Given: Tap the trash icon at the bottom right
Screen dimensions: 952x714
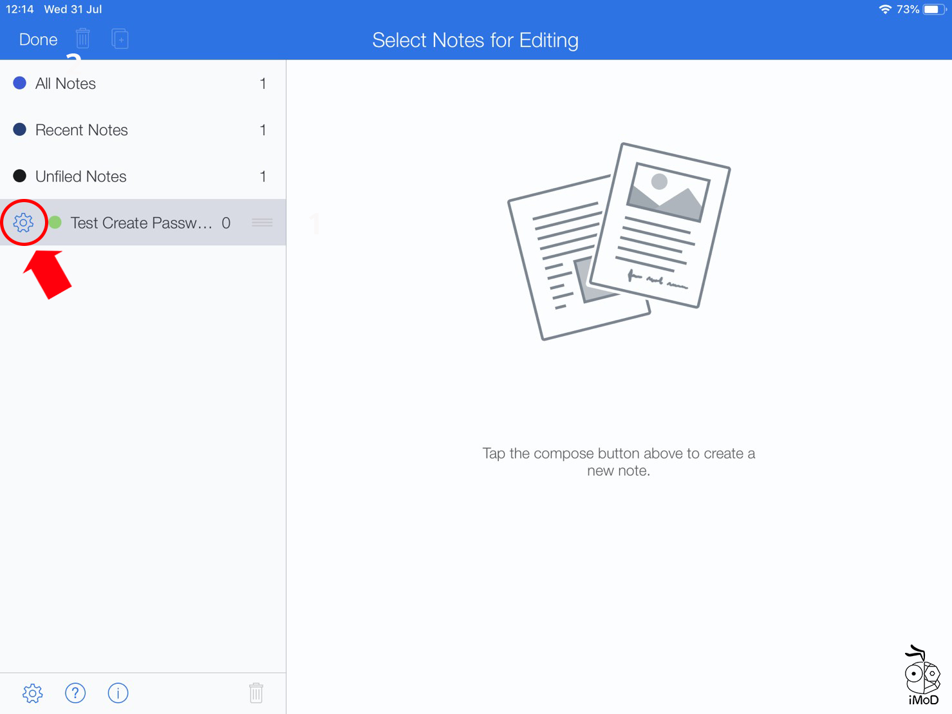Looking at the screenshot, I should [256, 693].
